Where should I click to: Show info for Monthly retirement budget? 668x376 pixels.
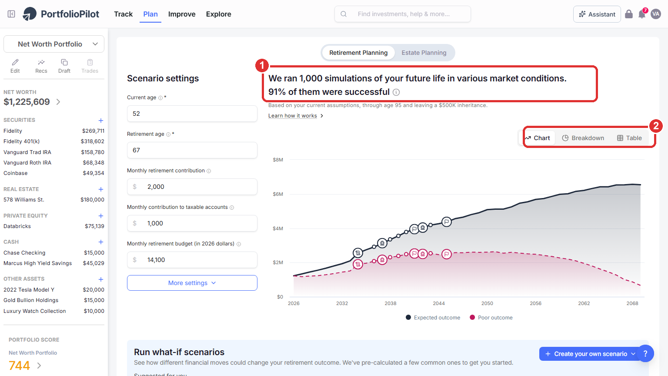tap(239, 244)
